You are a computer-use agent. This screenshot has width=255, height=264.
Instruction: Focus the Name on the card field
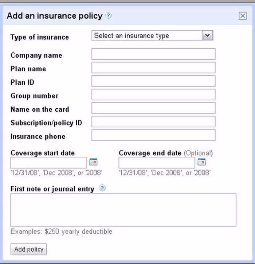(x=153, y=108)
